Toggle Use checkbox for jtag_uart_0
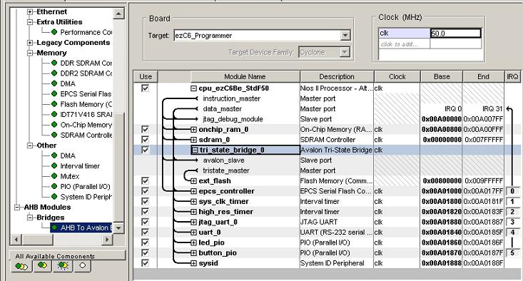 (x=145, y=222)
